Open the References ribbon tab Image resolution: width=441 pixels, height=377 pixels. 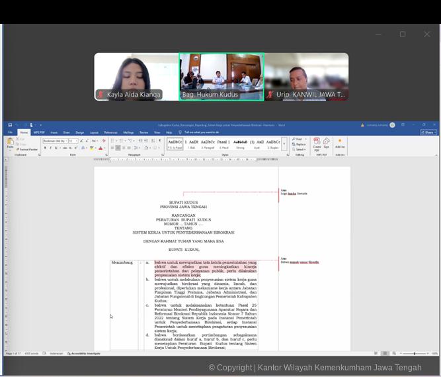pos(110,133)
